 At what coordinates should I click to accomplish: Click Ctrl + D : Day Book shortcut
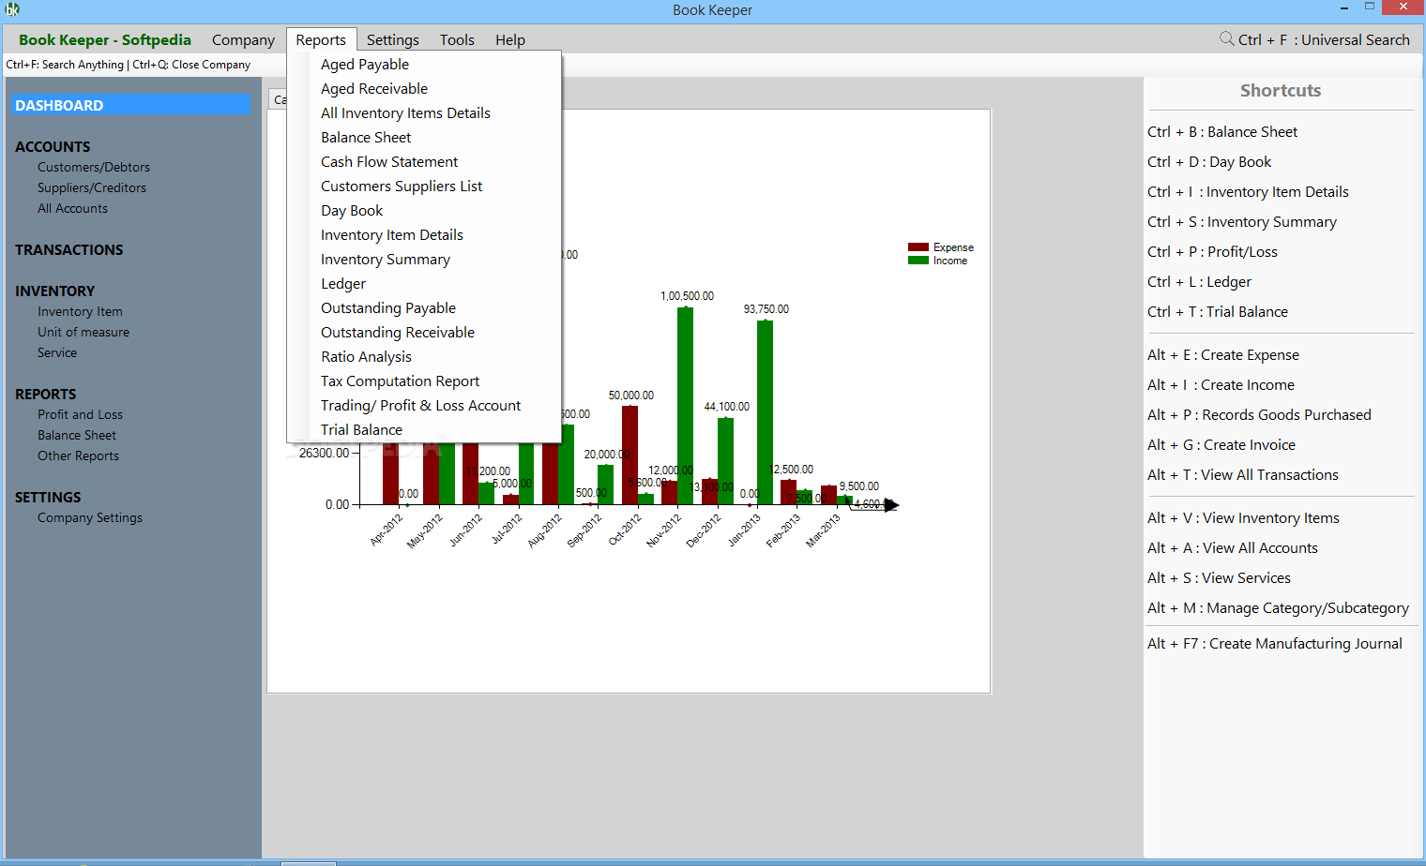point(1209,161)
